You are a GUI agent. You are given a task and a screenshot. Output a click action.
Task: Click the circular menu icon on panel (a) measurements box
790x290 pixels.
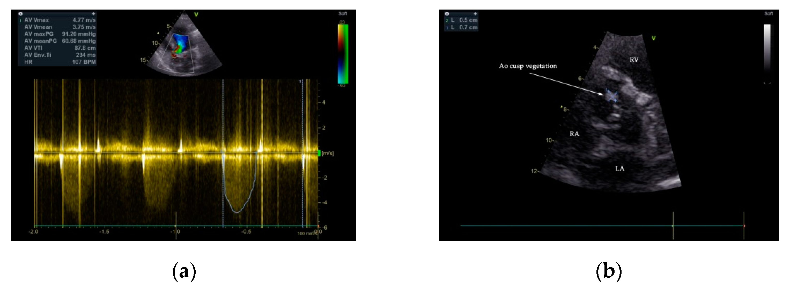[20, 14]
